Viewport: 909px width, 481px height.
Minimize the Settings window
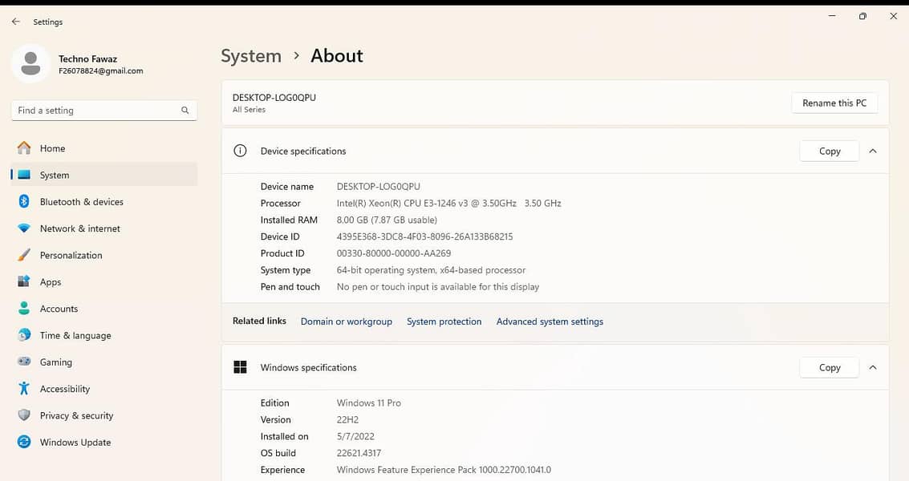coord(833,16)
